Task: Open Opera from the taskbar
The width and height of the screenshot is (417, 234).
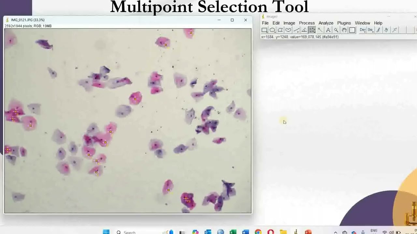Action: pyautogui.click(x=270, y=232)
